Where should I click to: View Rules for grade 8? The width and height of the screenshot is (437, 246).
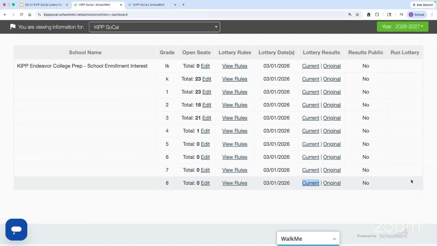point(235,183)
